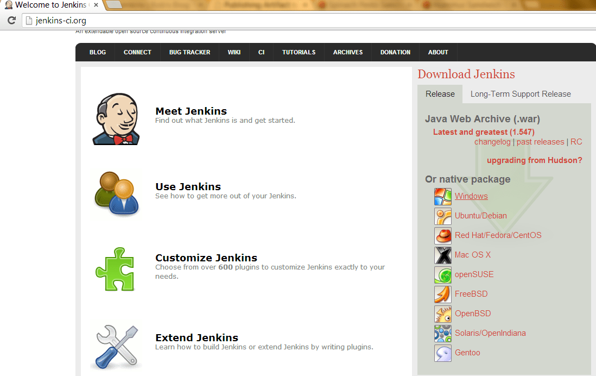Close the Welcome to Jenkins tab
596x376 pixels.
click(96, 5)
